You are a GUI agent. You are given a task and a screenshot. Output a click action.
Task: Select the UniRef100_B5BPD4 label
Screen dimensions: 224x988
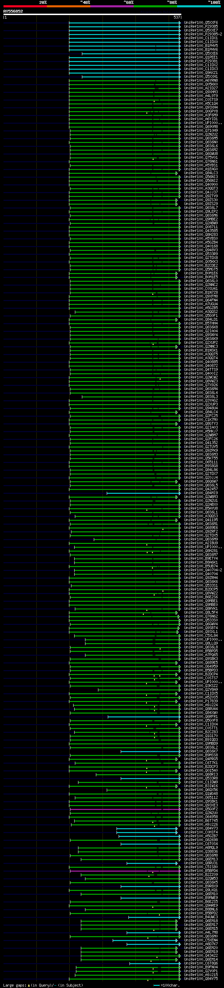[x=201, y=871]
